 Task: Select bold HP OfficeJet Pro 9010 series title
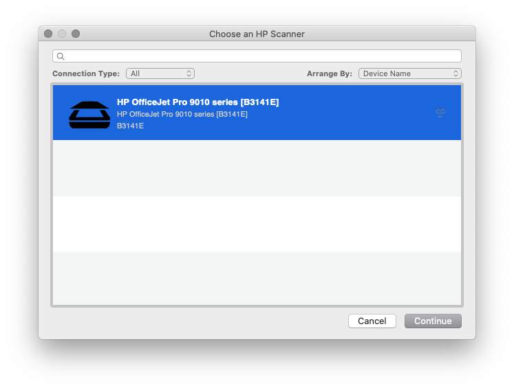tap(198, 102)
